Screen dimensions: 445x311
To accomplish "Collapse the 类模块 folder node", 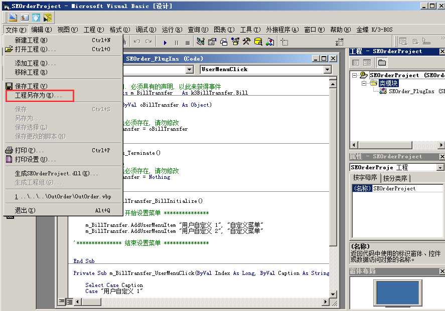I will point(364,83).
